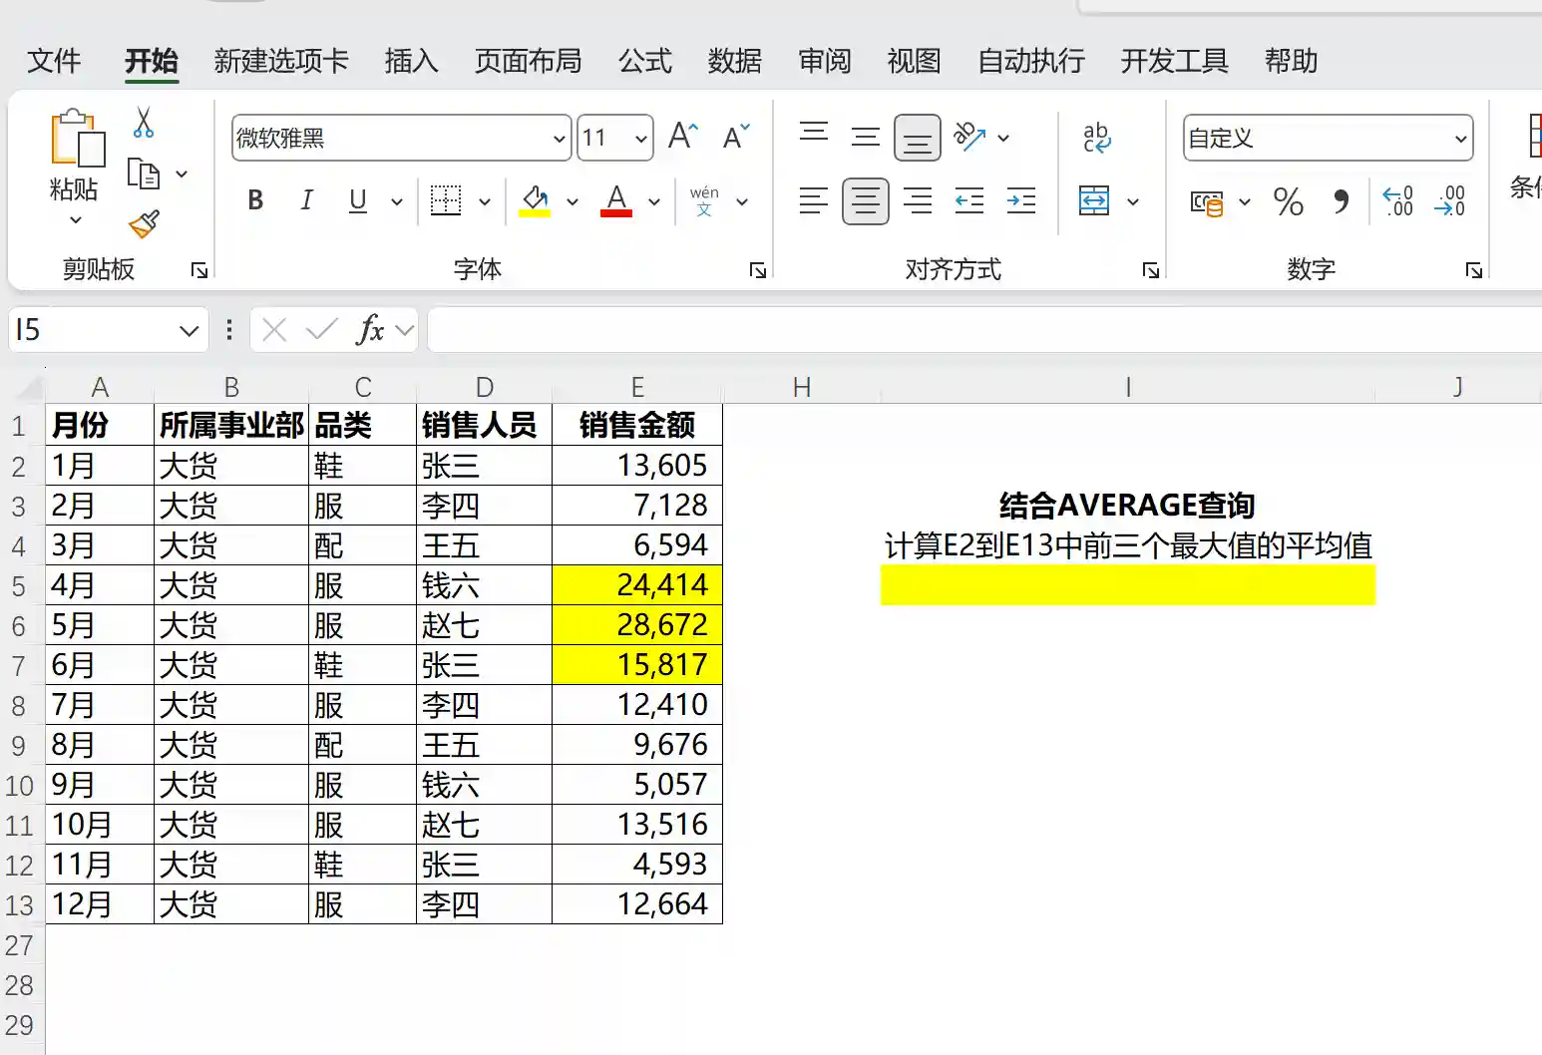This screenshot has height=1055, width=1542.
Task: Apply the yellow fill color swatch
Action: pyautogui.click(x=535, y=201)
